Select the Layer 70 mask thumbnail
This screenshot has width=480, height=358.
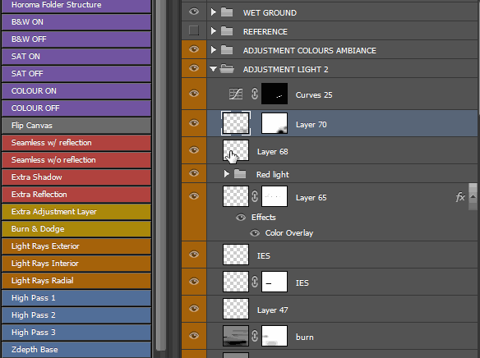click(275, 123)
